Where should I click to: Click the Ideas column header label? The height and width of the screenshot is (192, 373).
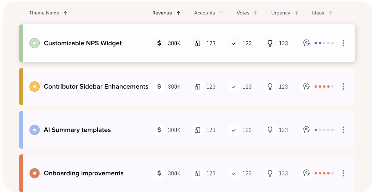318,13
